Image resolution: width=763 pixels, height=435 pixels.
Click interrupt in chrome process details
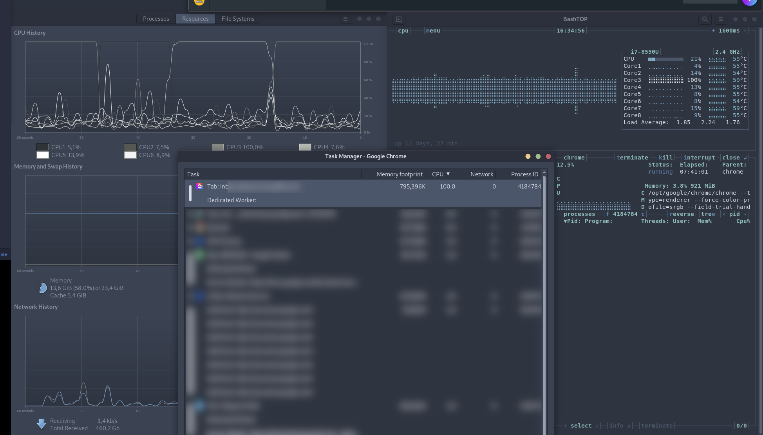coord(699,158)
